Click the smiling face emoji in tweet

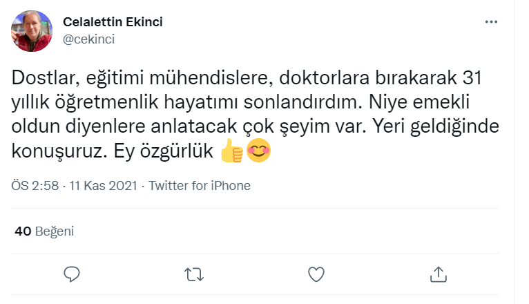coord(258,151)
